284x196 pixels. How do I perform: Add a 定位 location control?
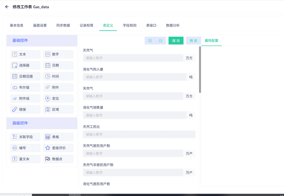[x=58, y=98]
